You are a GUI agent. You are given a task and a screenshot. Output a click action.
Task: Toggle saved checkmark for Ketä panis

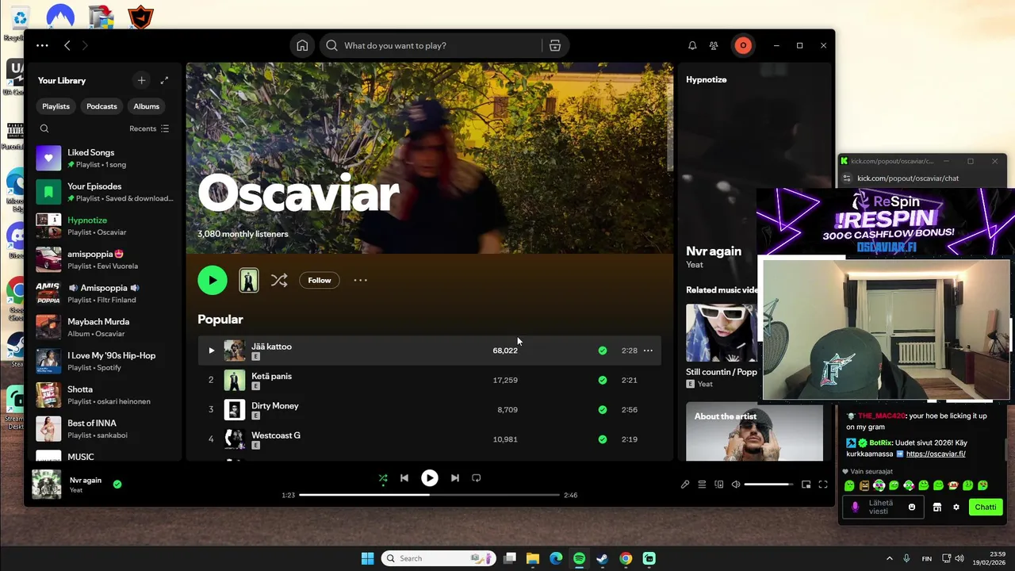tap(603, 380)
